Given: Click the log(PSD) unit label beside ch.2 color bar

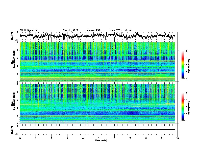Looking at the screenshot, I should coord(189,108).
